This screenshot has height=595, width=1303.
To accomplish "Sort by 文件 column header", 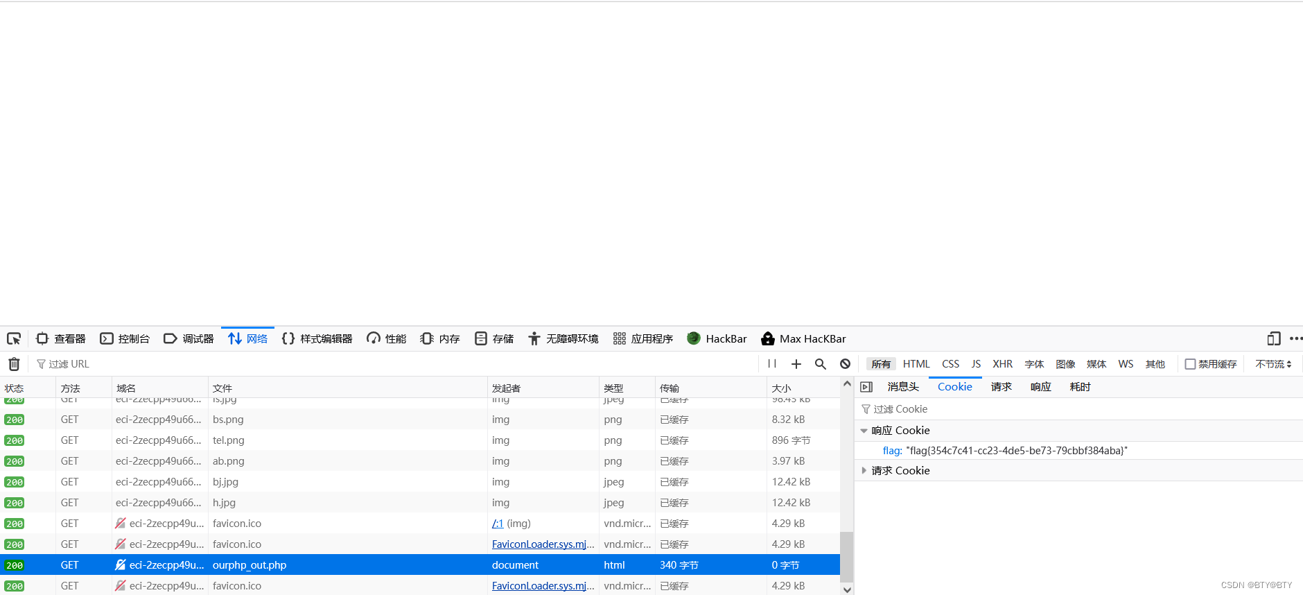I will click(348, 388).
